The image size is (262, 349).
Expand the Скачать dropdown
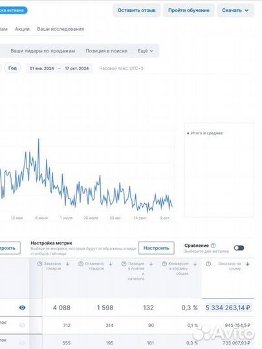coord(235,10)
